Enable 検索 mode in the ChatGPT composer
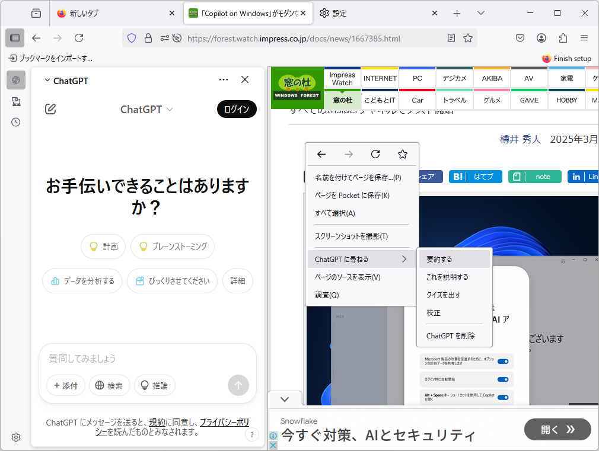The image size is (599, 451). [110, 385]
